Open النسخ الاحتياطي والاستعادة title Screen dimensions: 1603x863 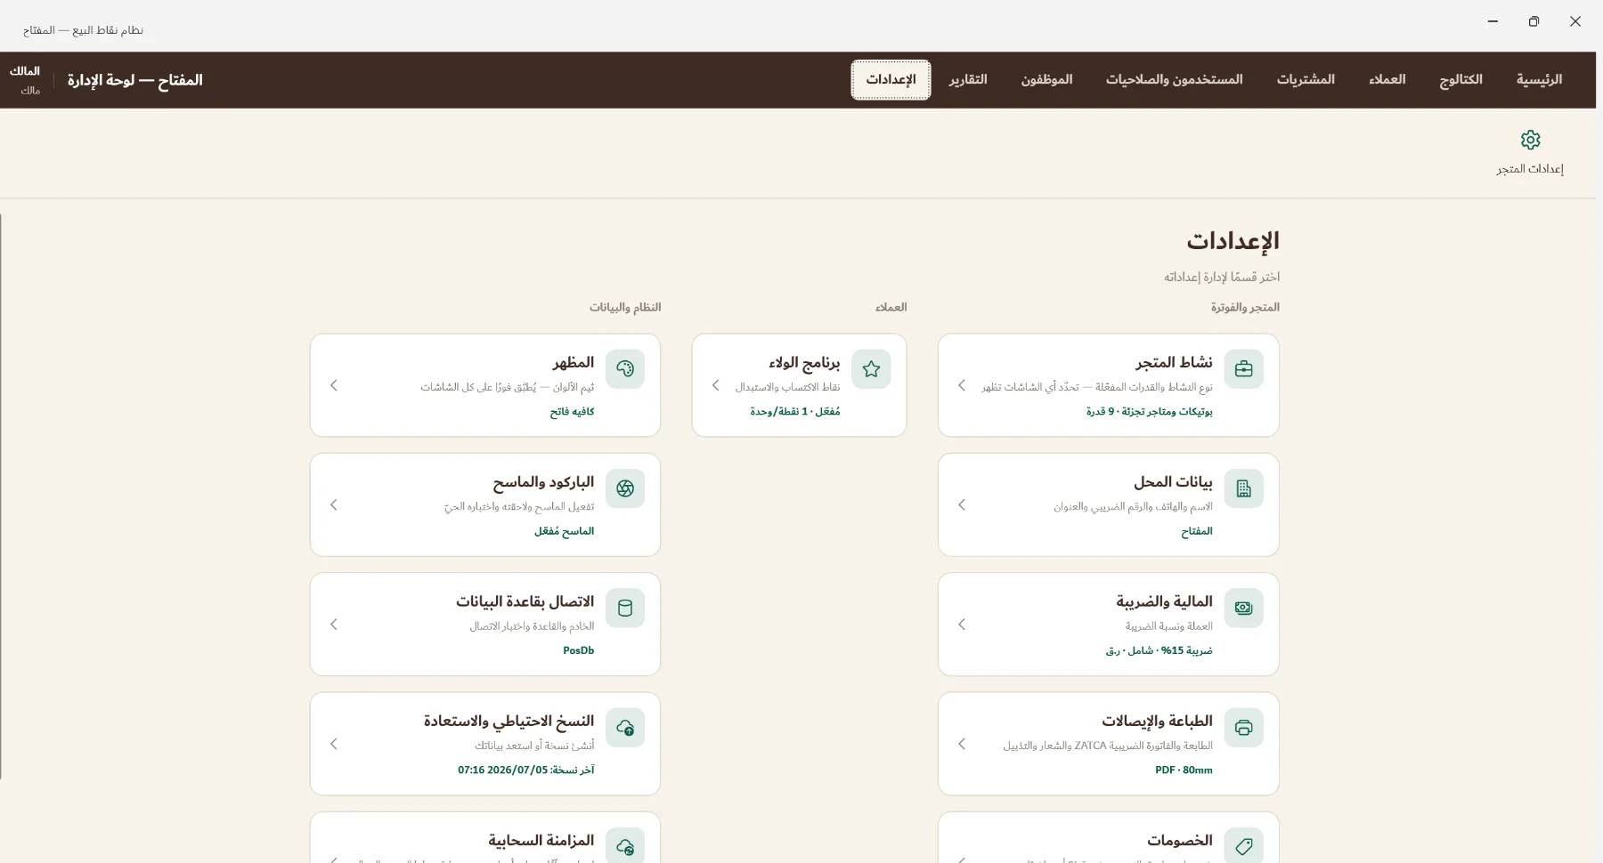click(509, 721)
